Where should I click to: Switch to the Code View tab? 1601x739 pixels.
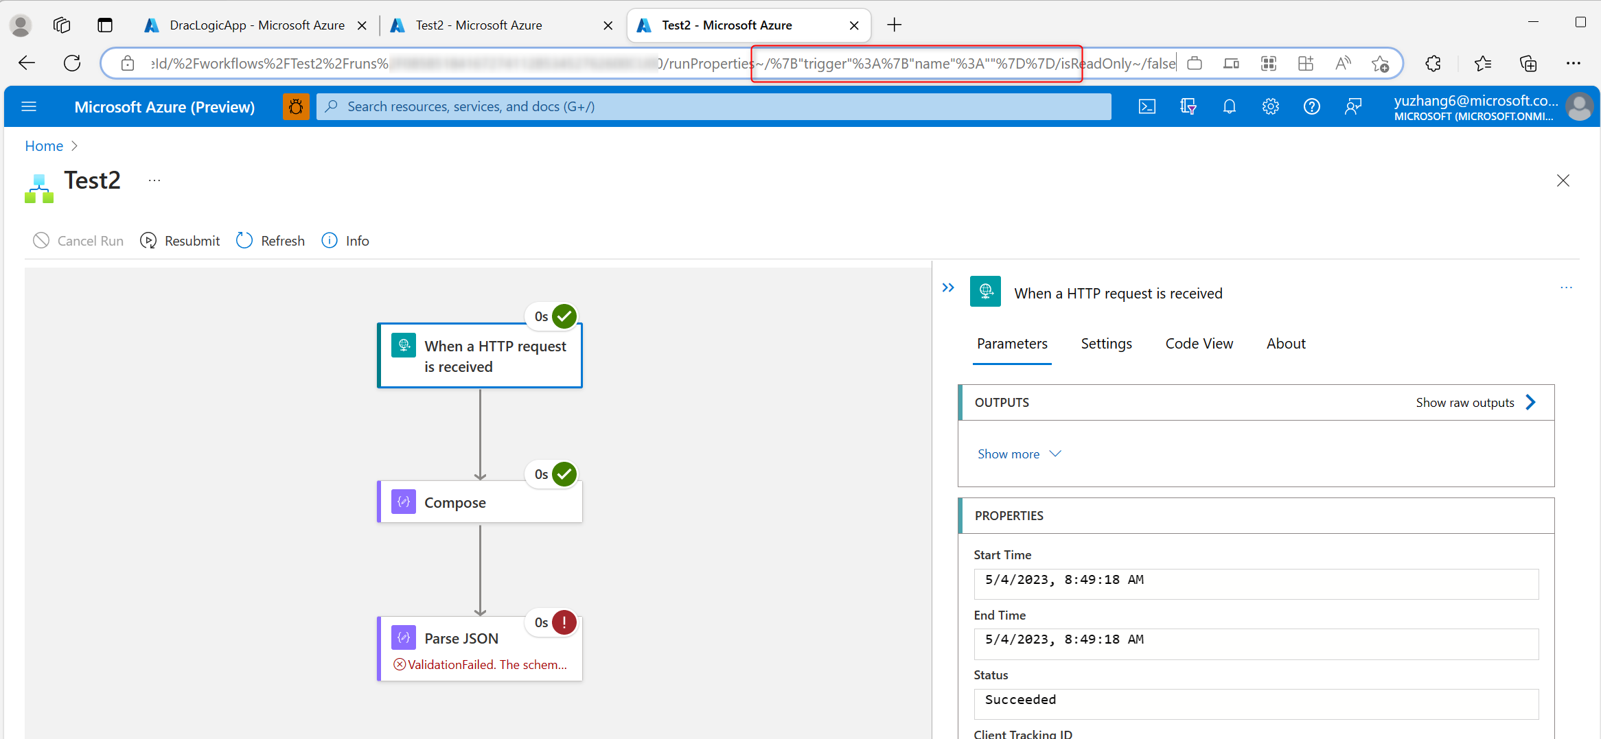tap(1199, 344)
